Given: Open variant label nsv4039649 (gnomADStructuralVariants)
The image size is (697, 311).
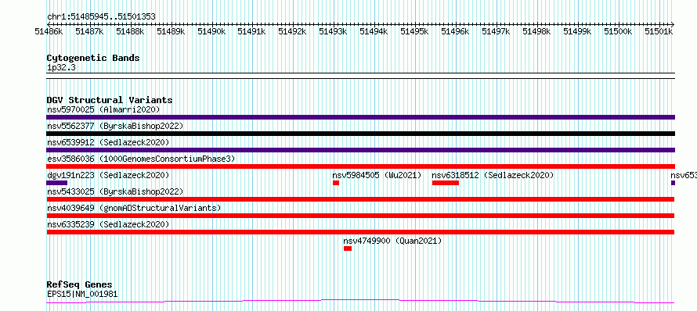Looking at the screenshot, I should pyautogui.click(x=134, y=208).
